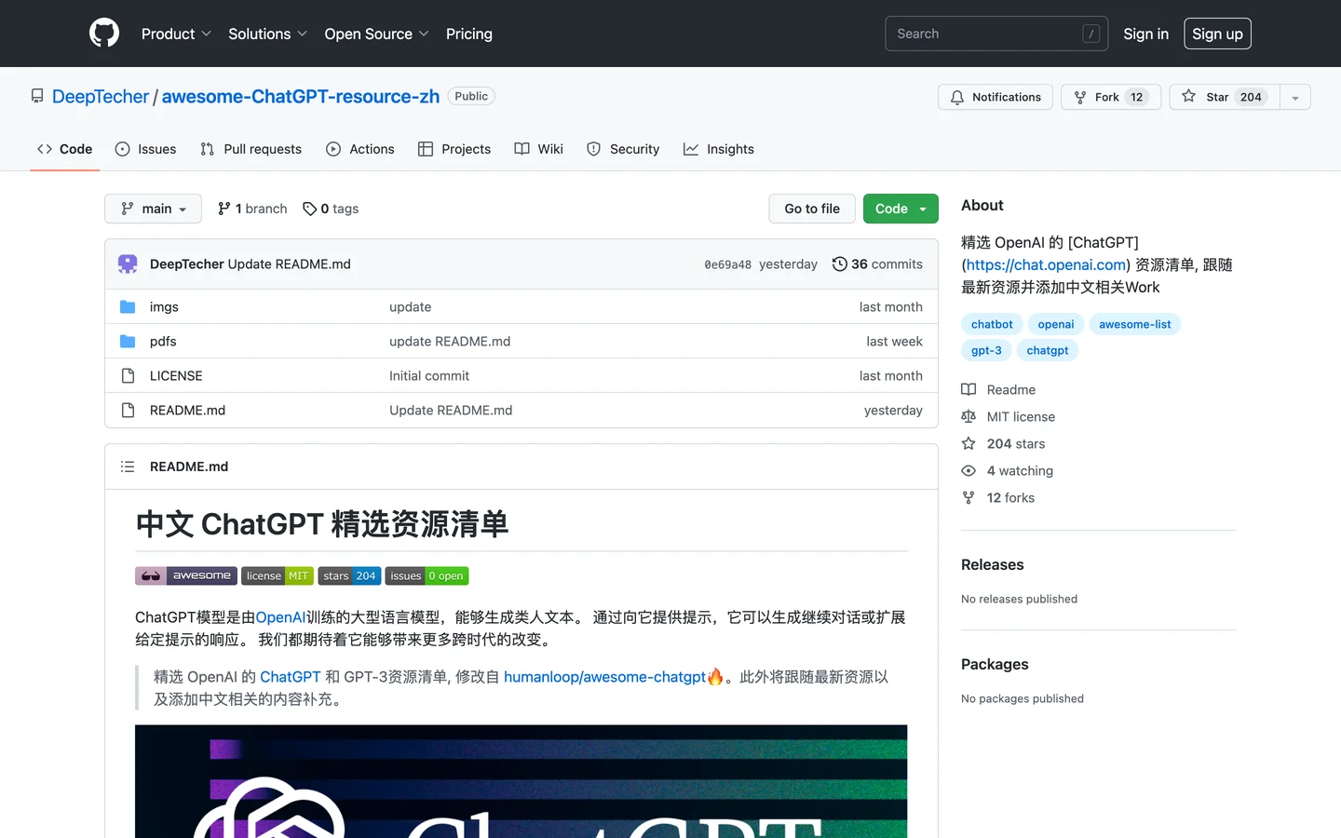The width and height of the screenshot is (1341, 838).
Task: Expand the Open Source menu
Action: (x=376, y=34)
